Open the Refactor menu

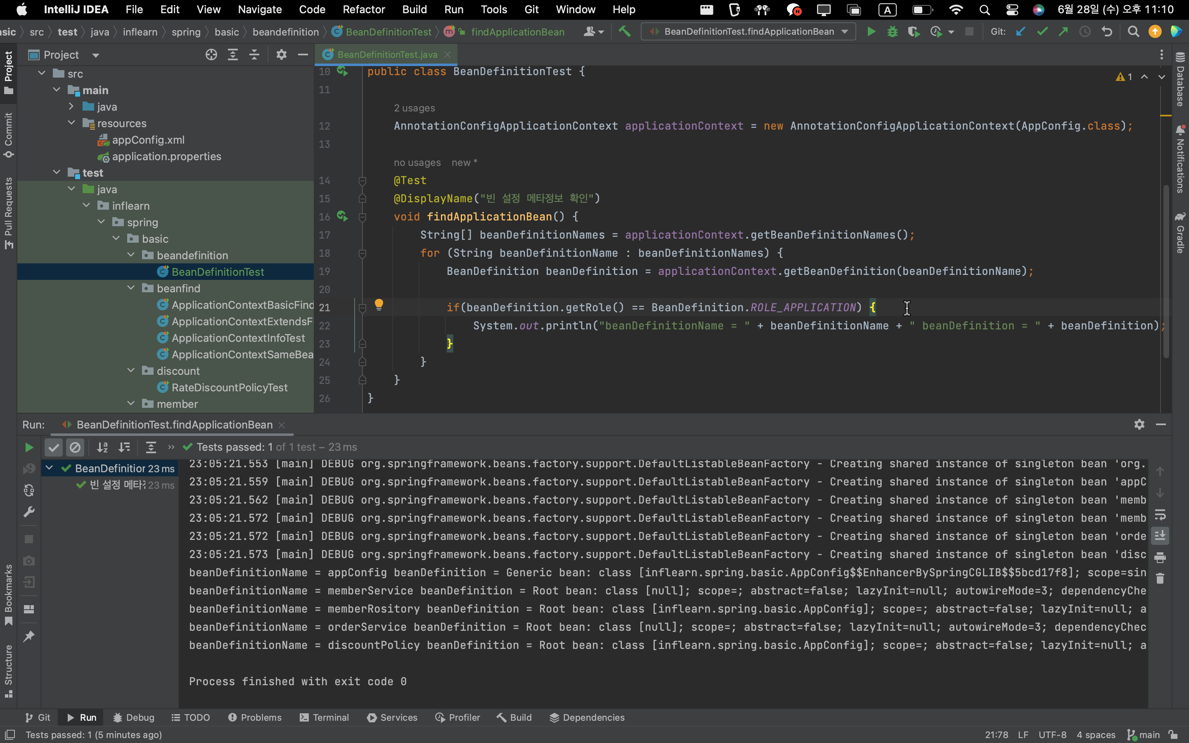point(363,9)
